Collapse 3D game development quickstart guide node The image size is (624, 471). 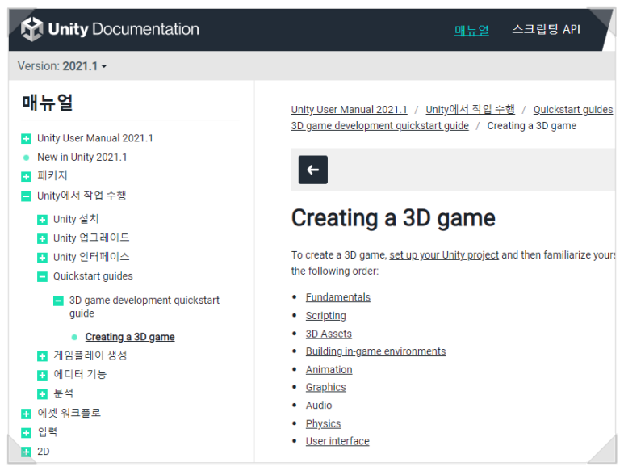point(58,301)
